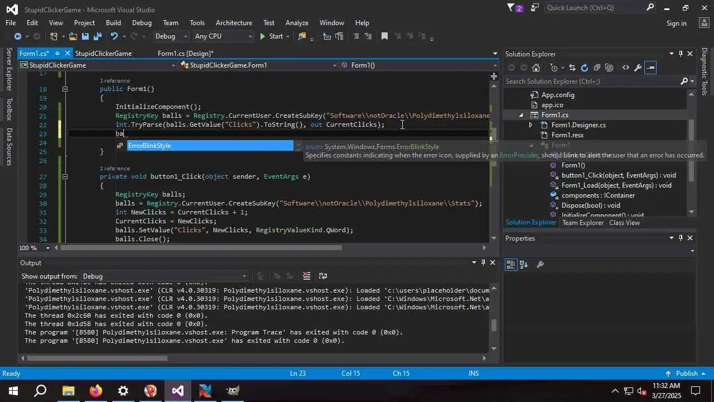Switch to the Form1.cs [Design]* tab
This screenshot has width=714, height=402.
pyautogui.click(x=185, y=54)
